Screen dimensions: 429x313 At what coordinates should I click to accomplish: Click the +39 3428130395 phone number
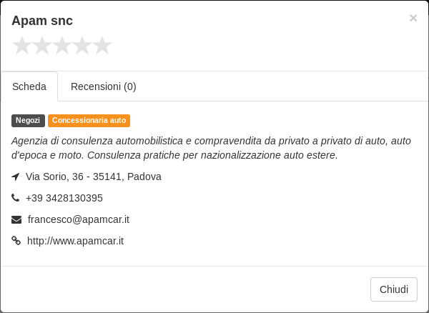[x=64, y=198]
